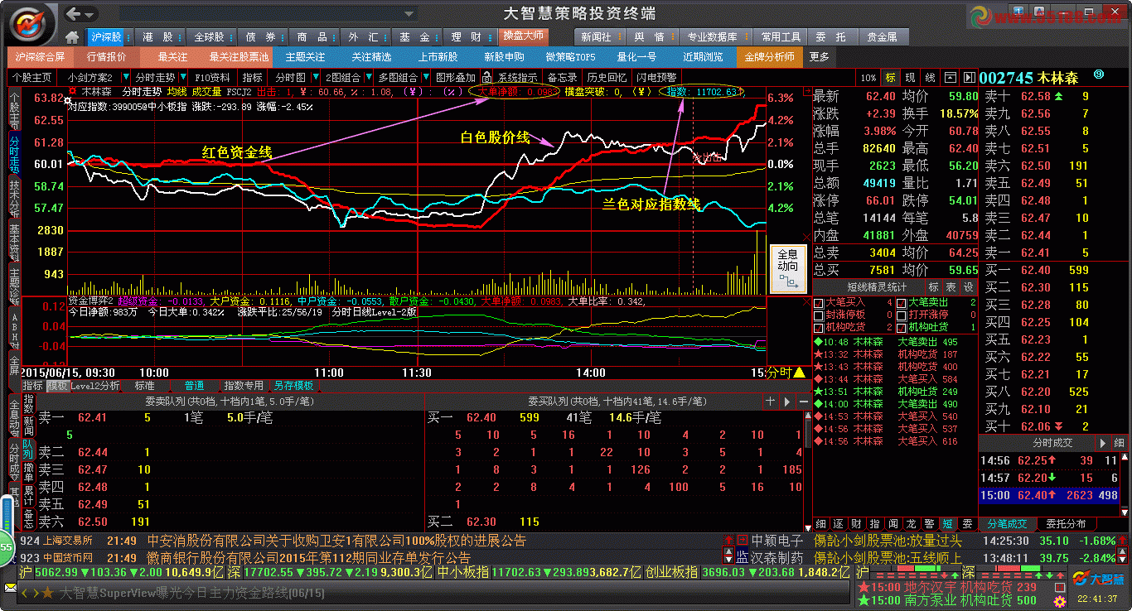This screenshot has width=1132, height=611.
Task: Click the star icon in news ticker
Action: [x=47, y=593]
